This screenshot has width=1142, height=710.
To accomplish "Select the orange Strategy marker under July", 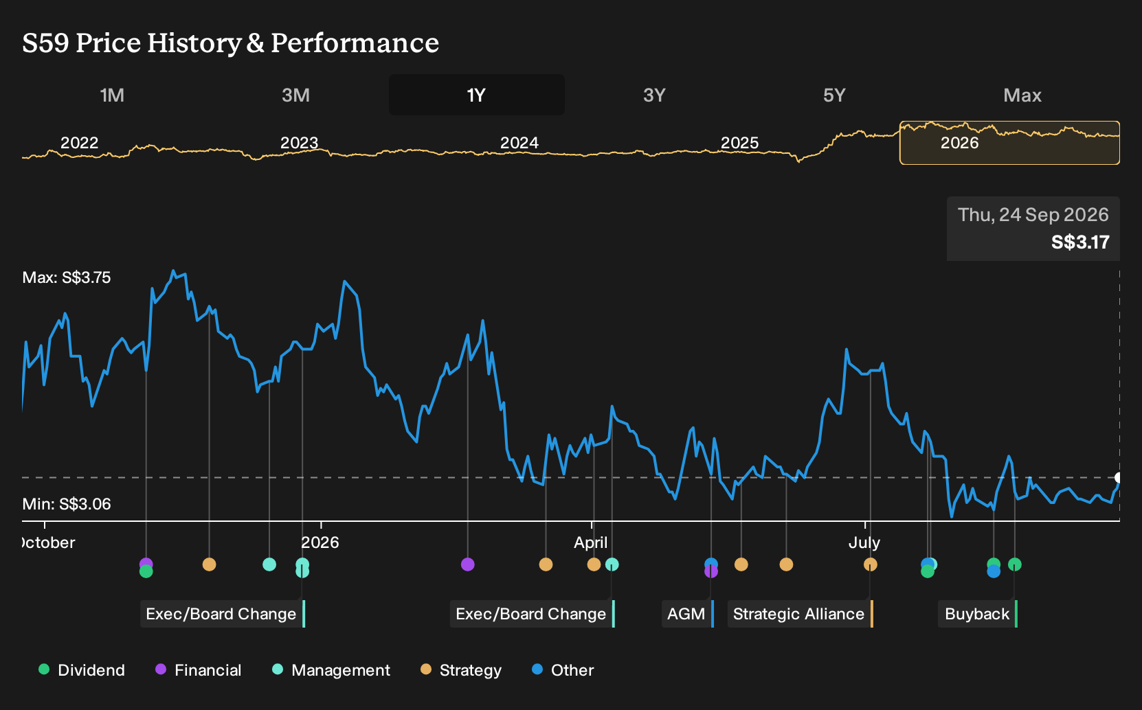I will click(x=871, y=564).
